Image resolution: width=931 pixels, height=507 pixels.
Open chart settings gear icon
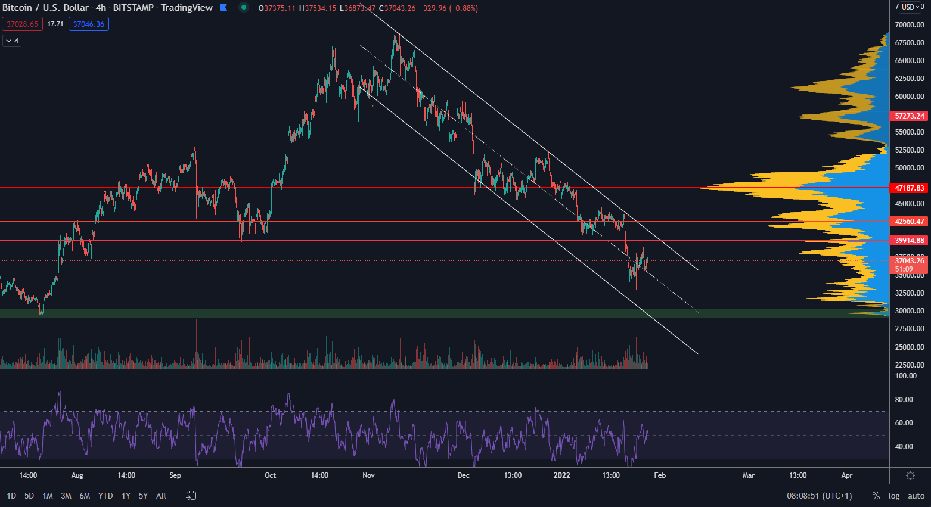coord(910,475)
